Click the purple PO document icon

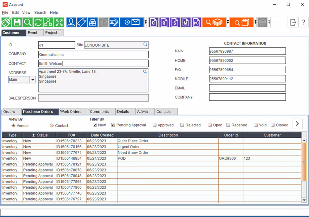[196, 22]
